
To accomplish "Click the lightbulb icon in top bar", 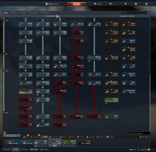I will point(125,4).
